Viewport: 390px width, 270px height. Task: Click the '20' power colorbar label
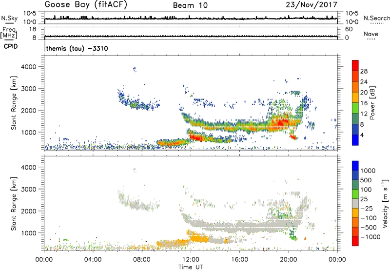pos(364,93)
